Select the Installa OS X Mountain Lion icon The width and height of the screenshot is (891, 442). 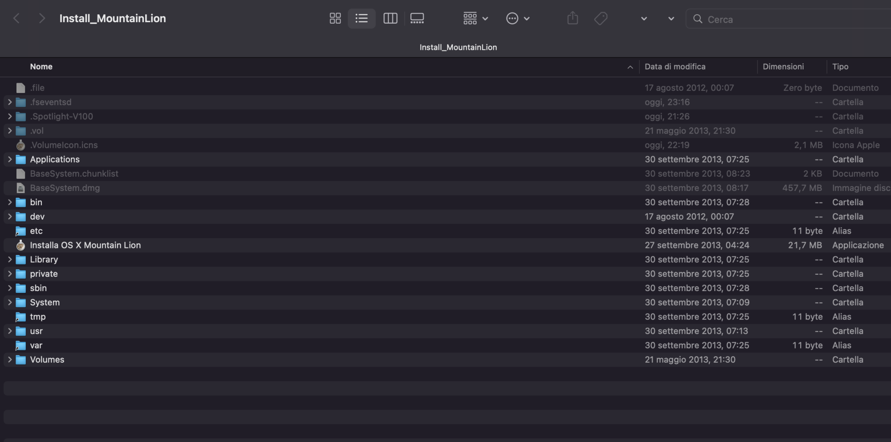20,245
